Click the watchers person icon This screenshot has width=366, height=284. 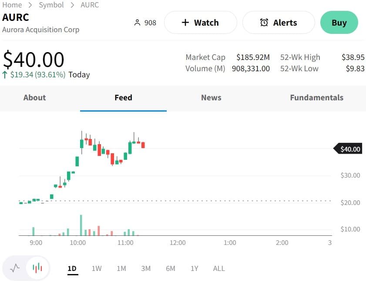(x=138, y=23)
